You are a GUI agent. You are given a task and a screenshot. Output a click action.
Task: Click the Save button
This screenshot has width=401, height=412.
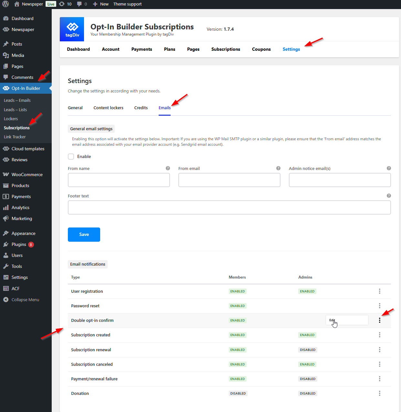[84, 234]
